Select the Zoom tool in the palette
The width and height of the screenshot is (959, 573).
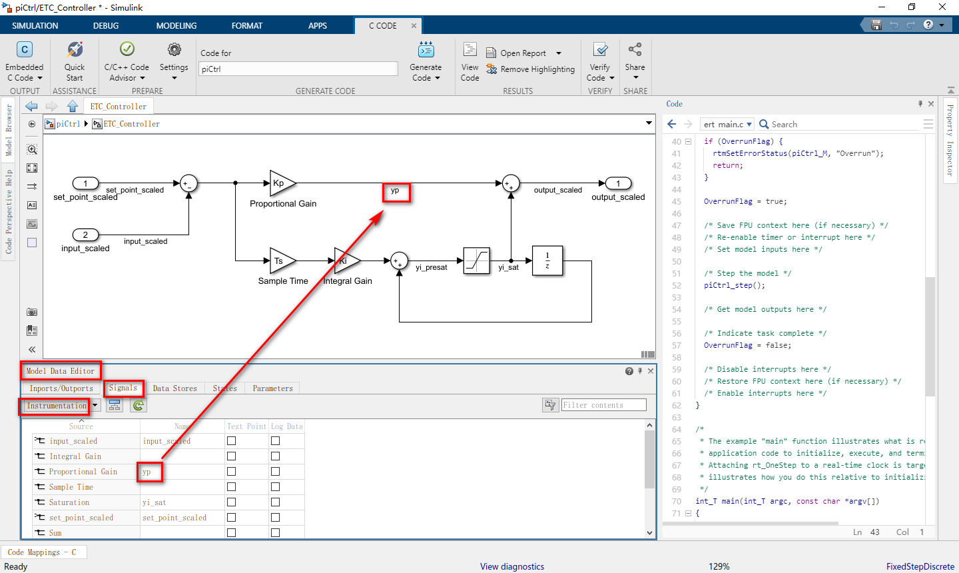[31, 149]
